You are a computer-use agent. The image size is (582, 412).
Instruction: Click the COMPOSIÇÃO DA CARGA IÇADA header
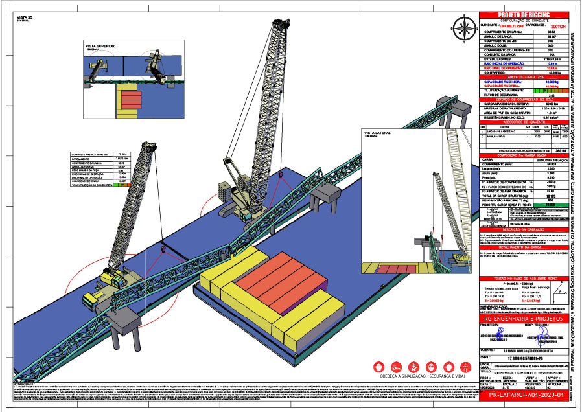tap(524, 155)
